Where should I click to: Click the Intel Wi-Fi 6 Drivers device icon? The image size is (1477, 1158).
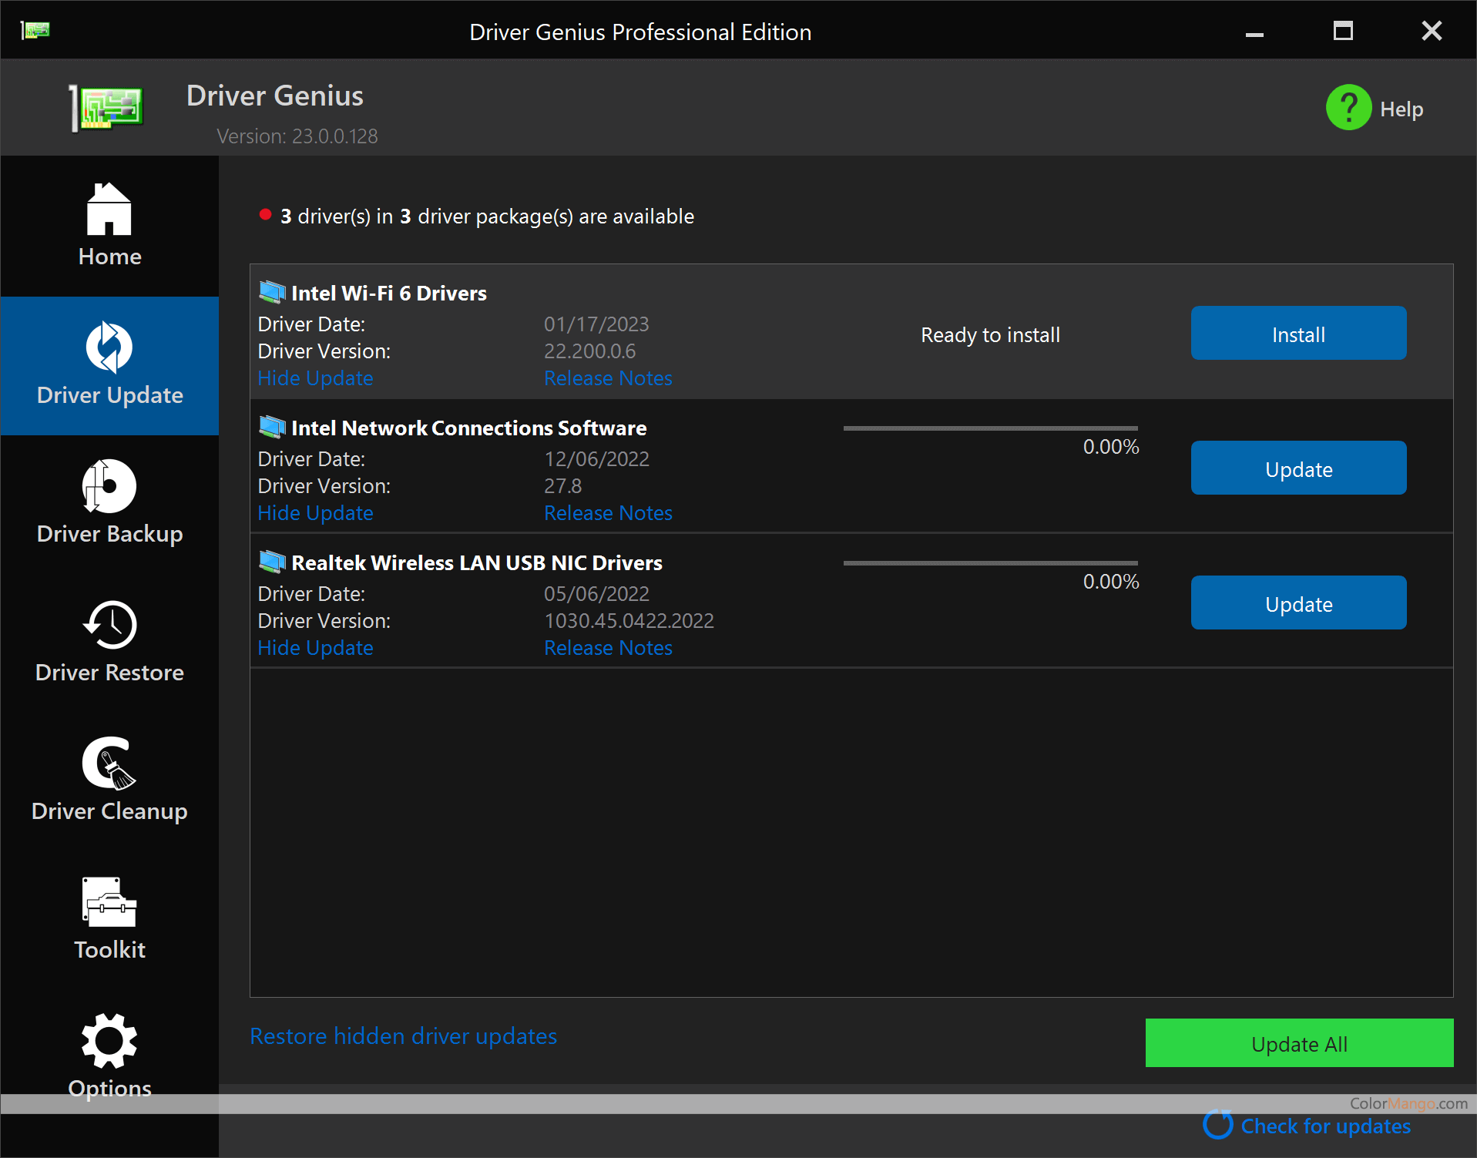[272, 293]
